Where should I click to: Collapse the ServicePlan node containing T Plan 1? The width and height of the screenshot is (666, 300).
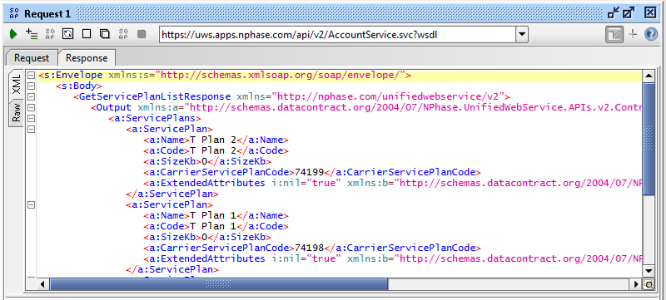(31, 204)
